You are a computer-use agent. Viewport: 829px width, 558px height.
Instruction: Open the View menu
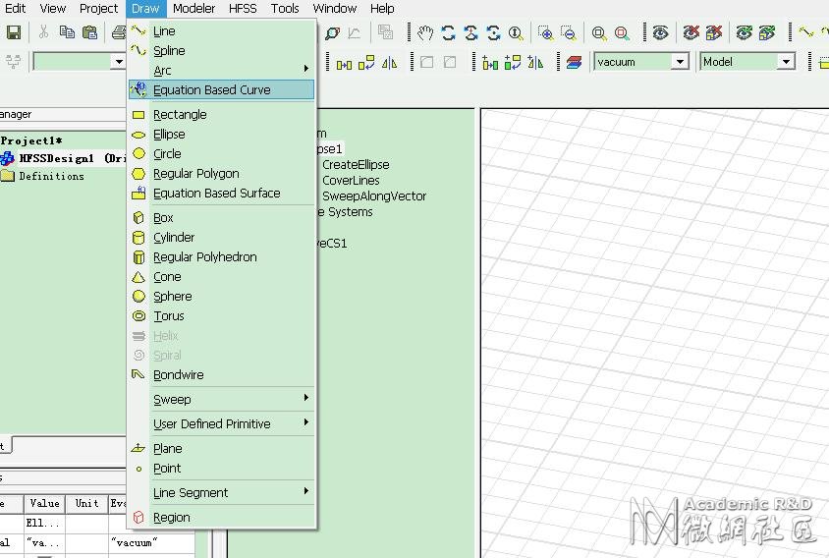coord(53,9)
